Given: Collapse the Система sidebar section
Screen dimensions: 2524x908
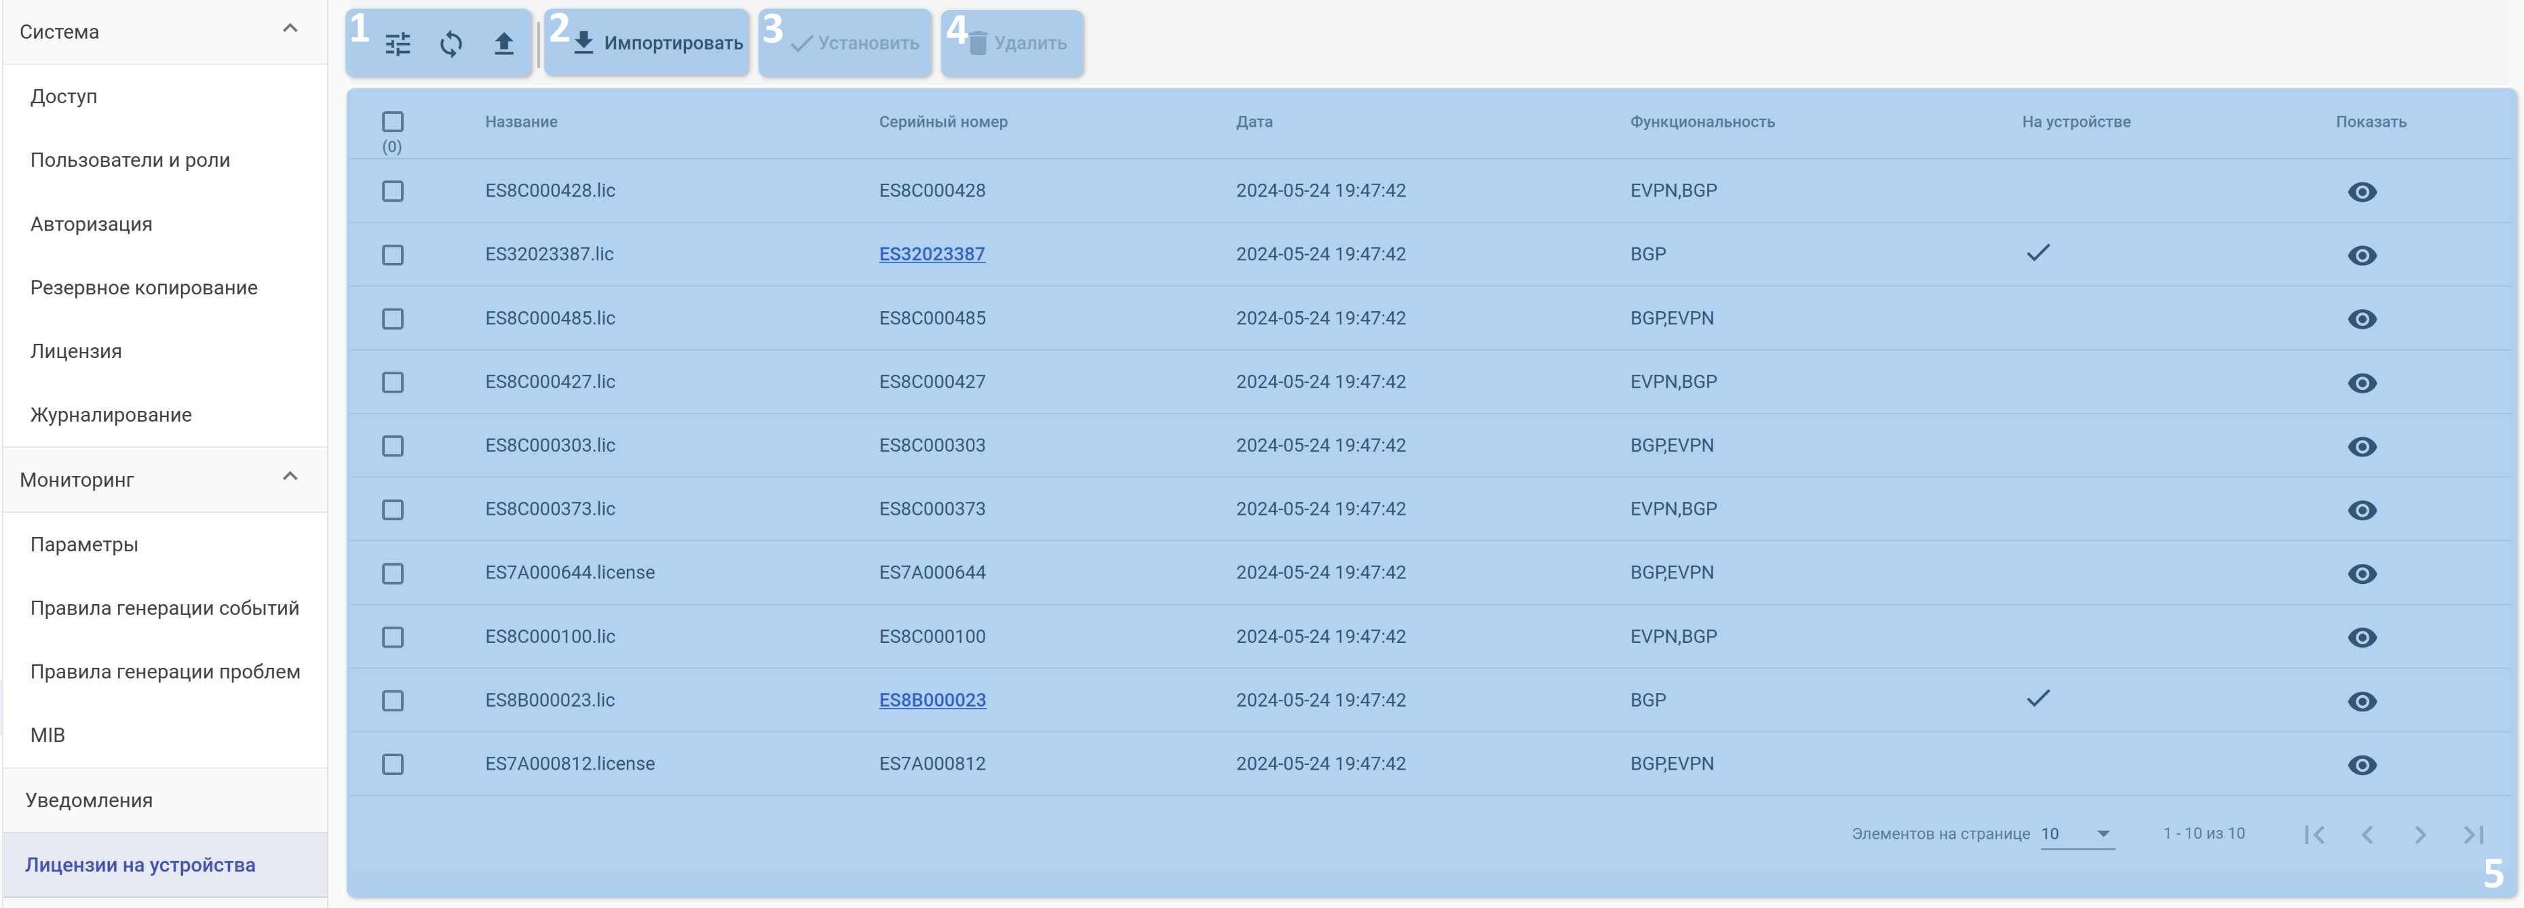Looking at the screenshot, I should [x=290, y=29].
